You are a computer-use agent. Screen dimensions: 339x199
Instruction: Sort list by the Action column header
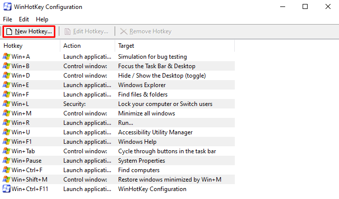[88, 46]
